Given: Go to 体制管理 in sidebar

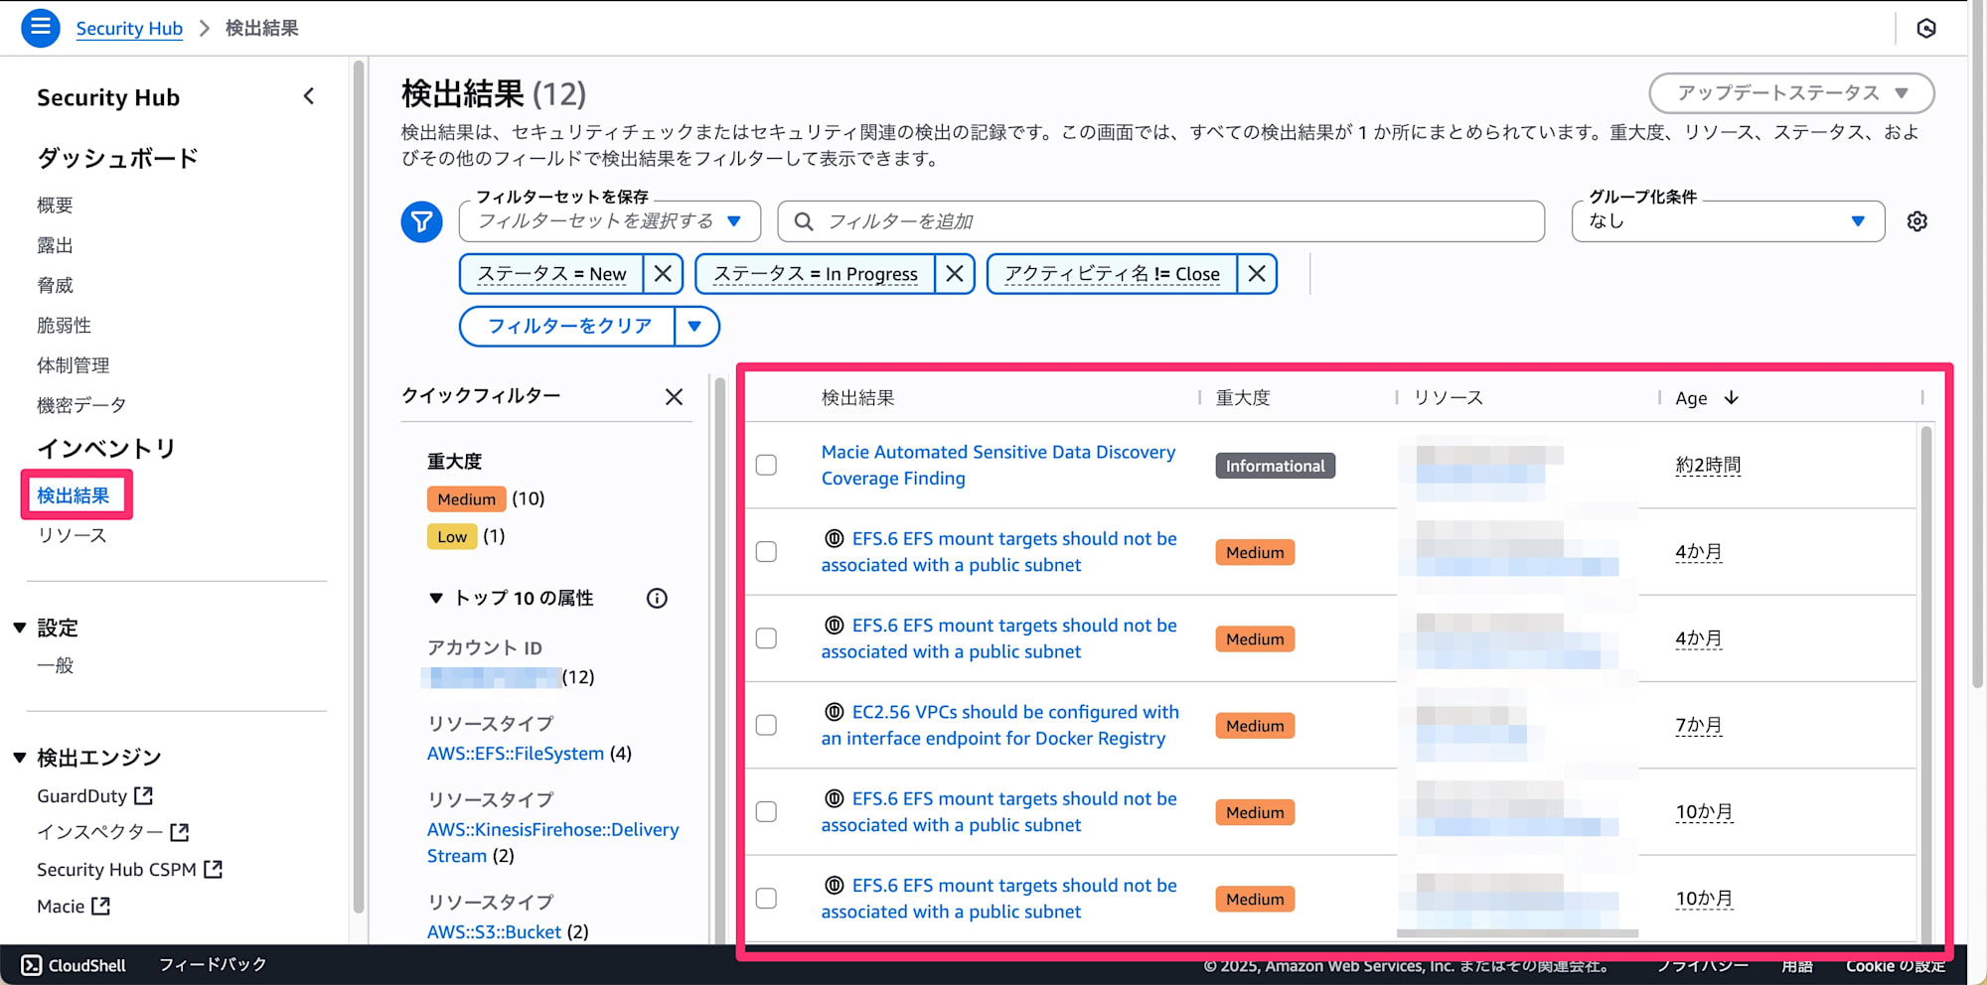Looking at the screenshot, I should (x=73, y=364).
